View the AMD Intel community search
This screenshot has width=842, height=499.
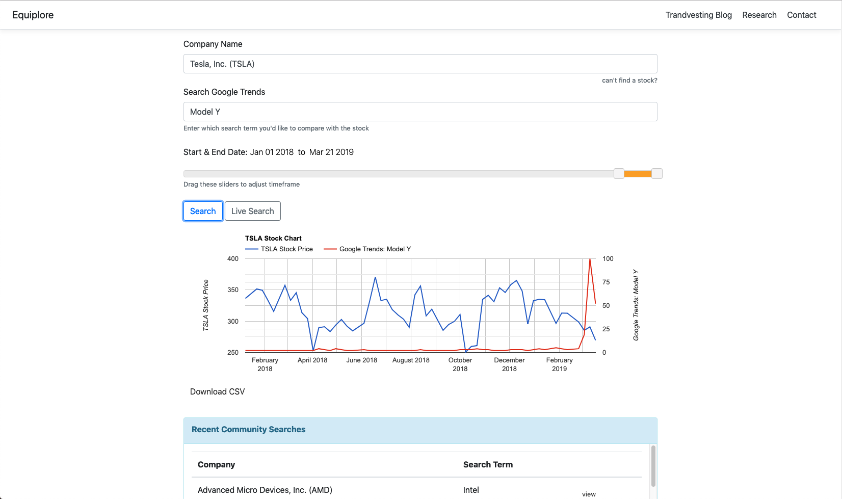pos(589,494)
